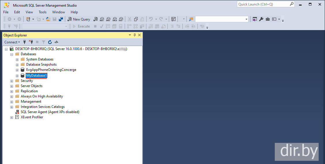Click the command window icon

click(x=274, y=19)
